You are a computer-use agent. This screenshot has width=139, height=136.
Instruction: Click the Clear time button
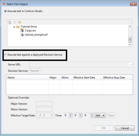[111, 115]
